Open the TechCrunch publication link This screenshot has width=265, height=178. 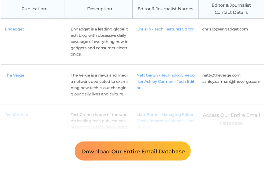tap(16, 115)
